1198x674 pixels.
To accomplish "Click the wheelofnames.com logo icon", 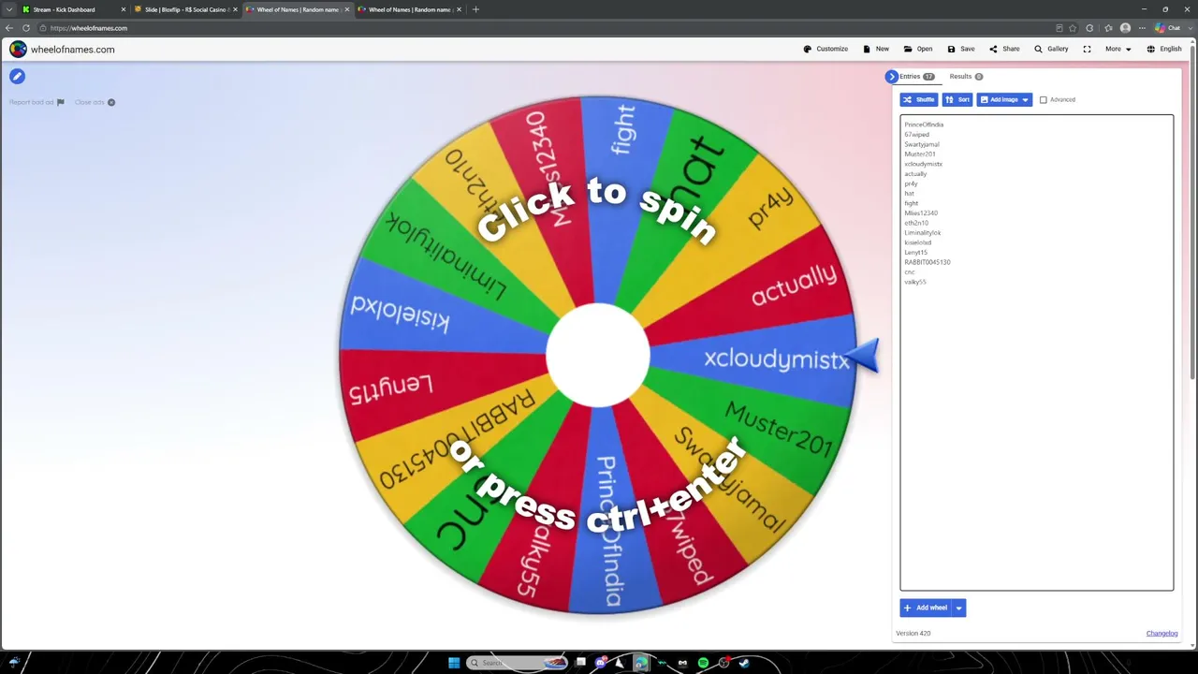I will 18,49.
